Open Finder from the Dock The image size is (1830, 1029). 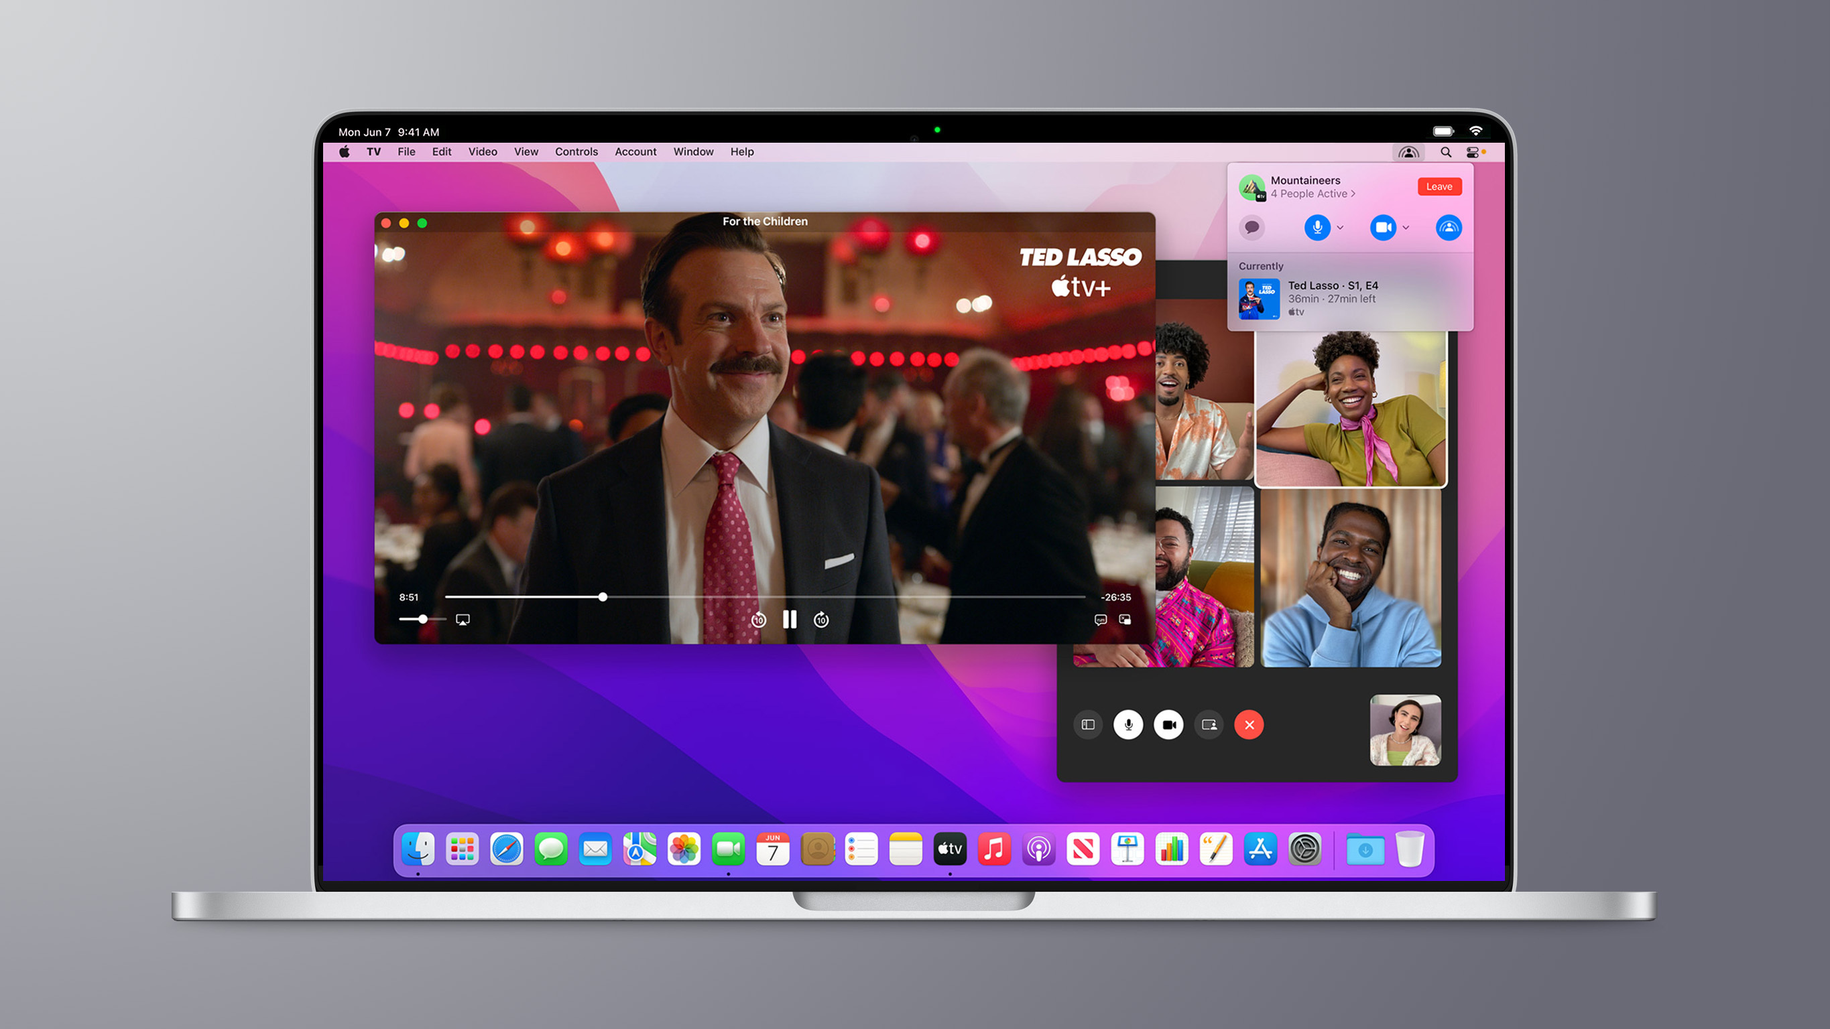(418, 849)
